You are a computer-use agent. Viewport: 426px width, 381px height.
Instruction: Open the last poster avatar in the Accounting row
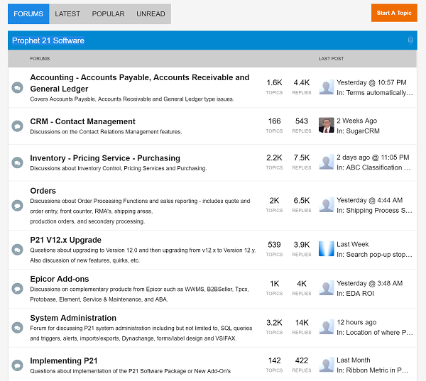tap(327, 87)
